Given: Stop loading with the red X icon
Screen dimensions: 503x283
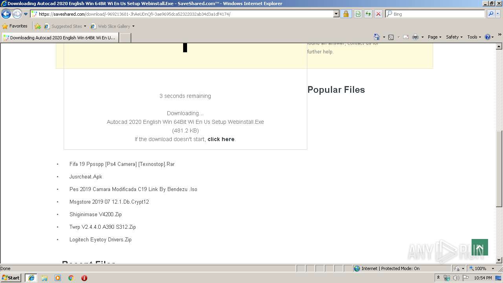Looking at the screenshot, I should [378, 14].
